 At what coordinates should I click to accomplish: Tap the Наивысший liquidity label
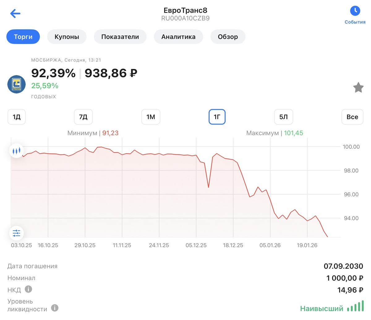[x=322, y=309]
